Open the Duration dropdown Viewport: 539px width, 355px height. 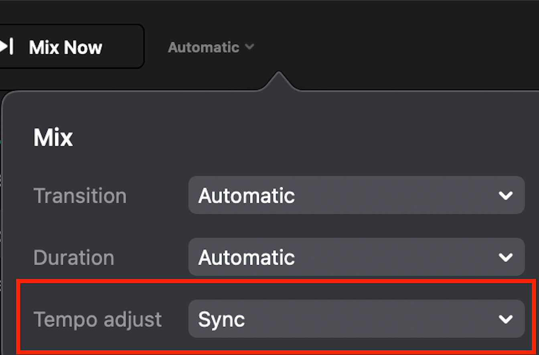[x=356, y=257]
